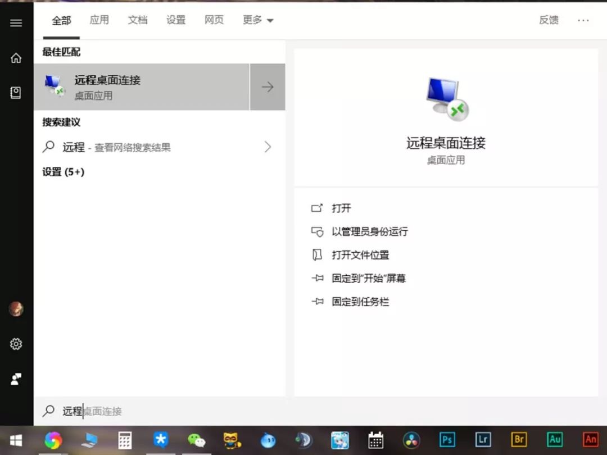
Task: Launch the Calculator app from the taskbar
Action: 125,440
